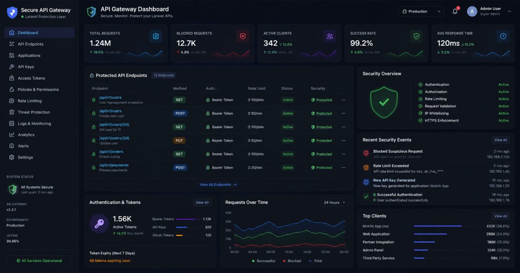Image resolution: width=520 pixels, height=273 pixels.
Task: Open the notifications bell
Action: click(455, 11)
